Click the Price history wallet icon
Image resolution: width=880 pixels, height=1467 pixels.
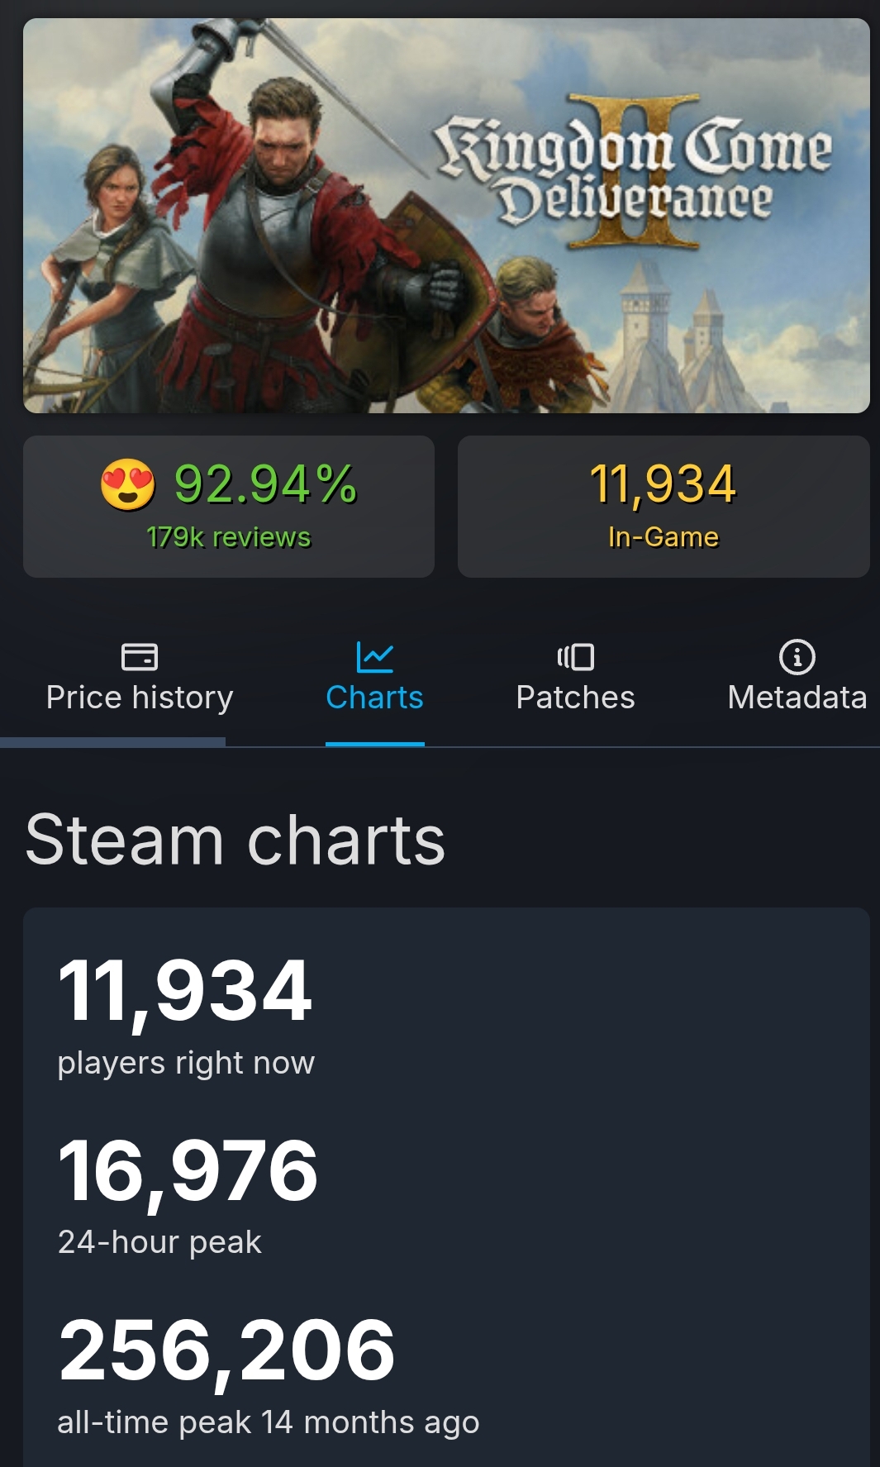140,657
